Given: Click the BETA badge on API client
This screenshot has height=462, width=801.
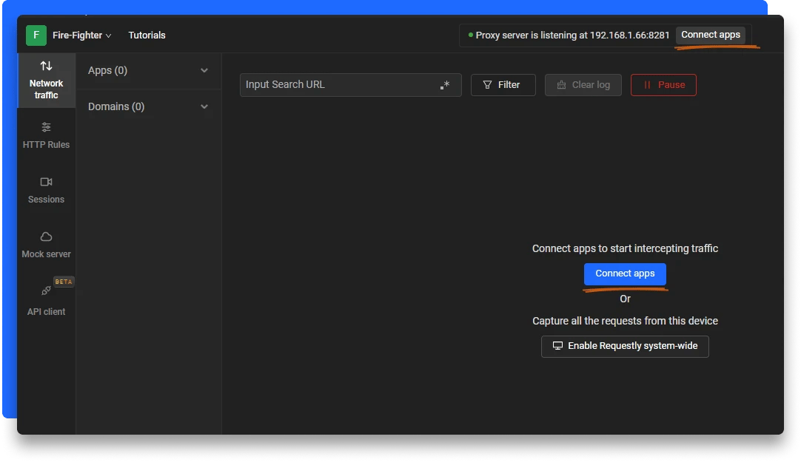Looking at the screenshot, I should (64, 282).
